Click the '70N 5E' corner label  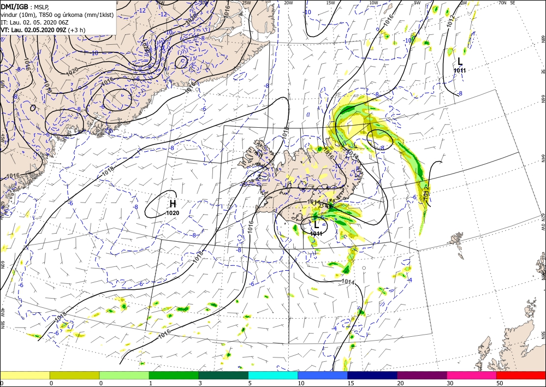click(x=507, y=3)
